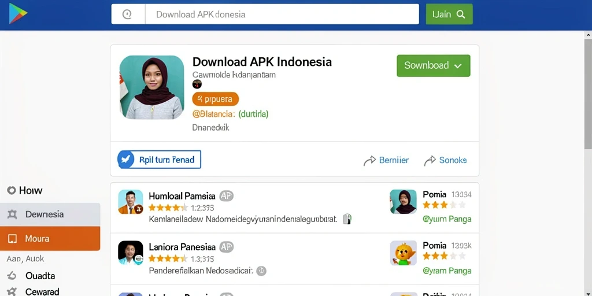
Task: Toggle the Rpll turn Fenad check button
Action: pyautogui.click(x=159, y=160)
